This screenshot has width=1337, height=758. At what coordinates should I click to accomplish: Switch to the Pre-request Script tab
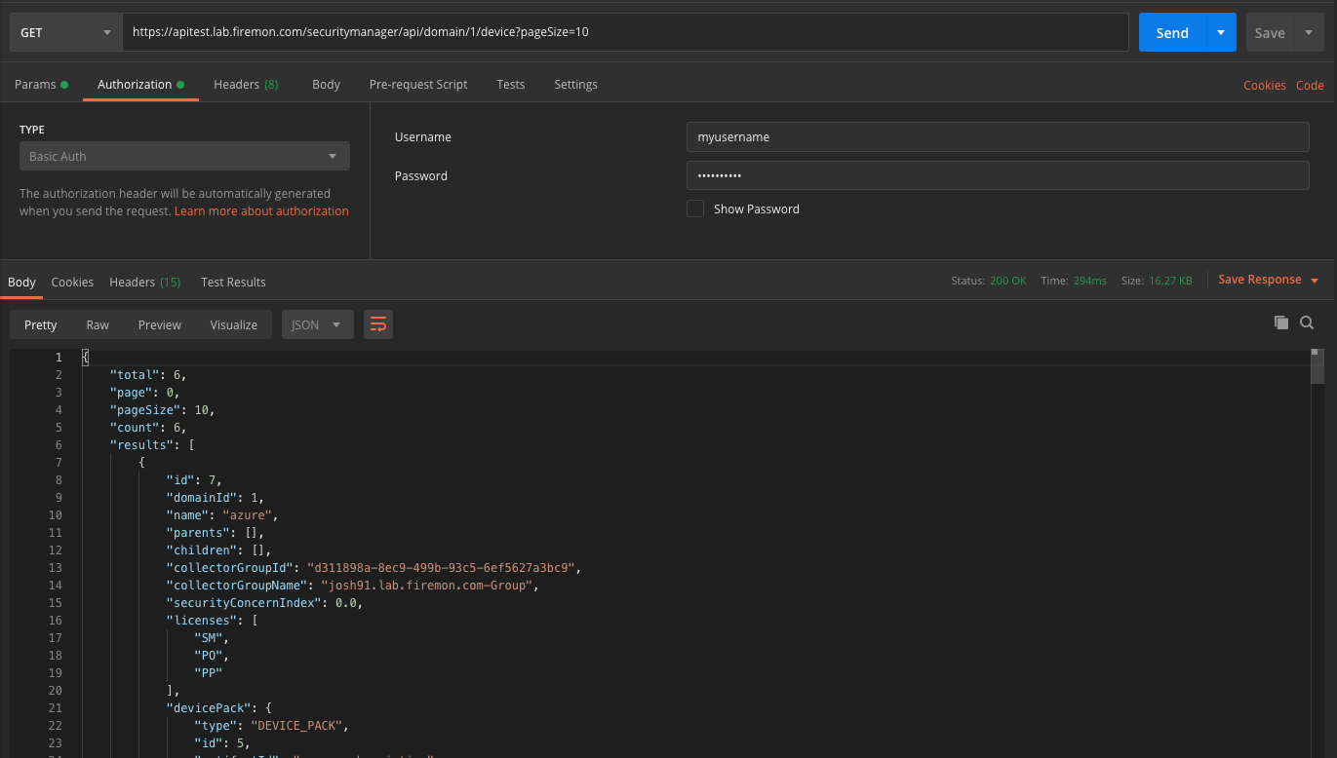(x=418, y=85)
